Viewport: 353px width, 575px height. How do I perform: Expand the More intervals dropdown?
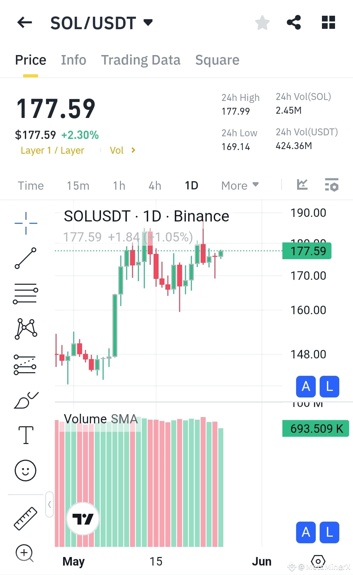click(240, 186)
